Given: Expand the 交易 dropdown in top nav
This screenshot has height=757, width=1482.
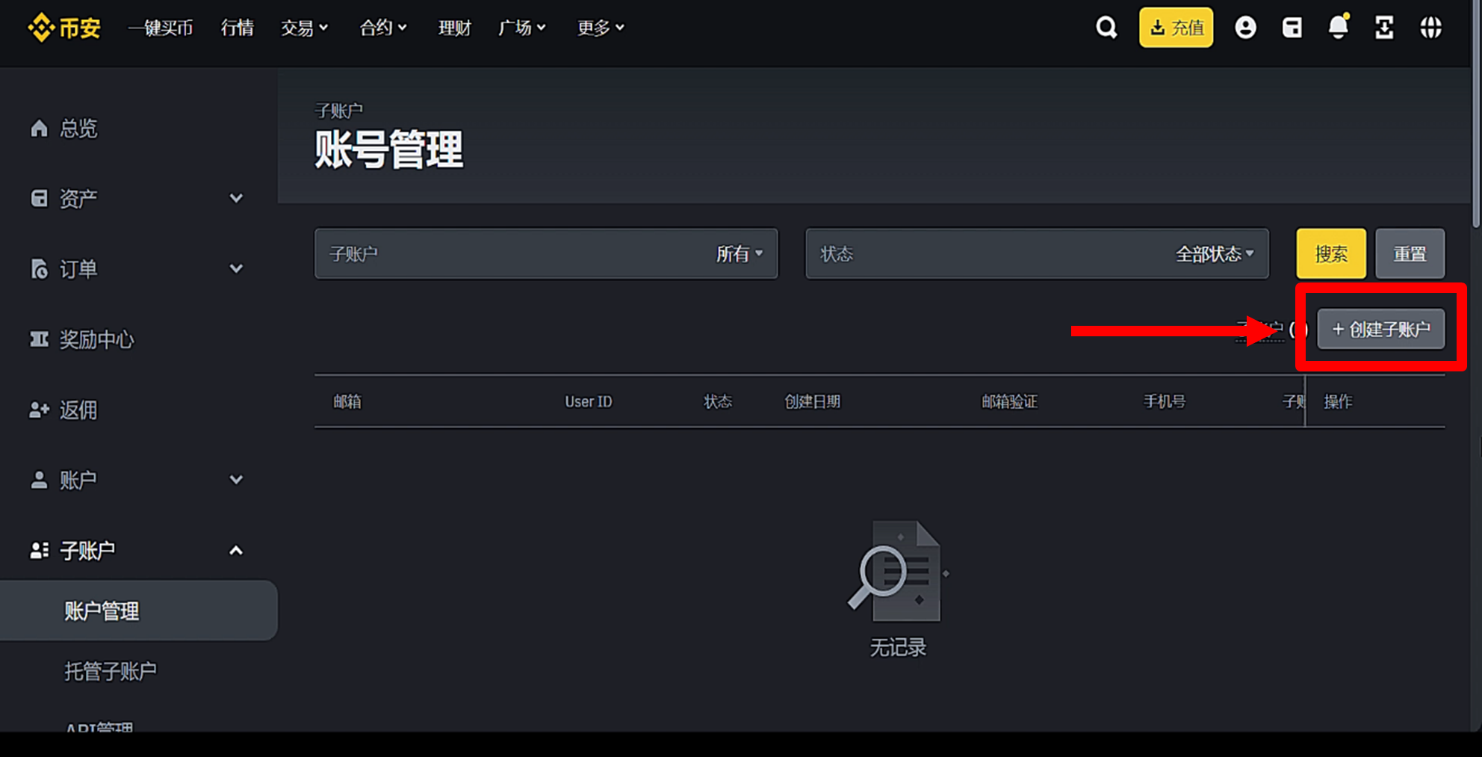Looking at the screenshot, I should pyautogui.click(x=305, y=28).
